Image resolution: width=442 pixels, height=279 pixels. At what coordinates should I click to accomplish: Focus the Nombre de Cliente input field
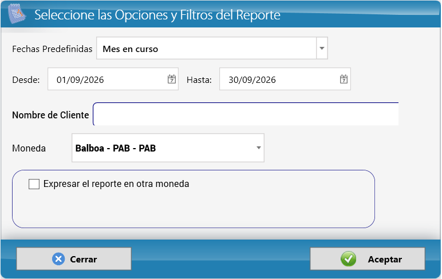(x=246, y=114)
